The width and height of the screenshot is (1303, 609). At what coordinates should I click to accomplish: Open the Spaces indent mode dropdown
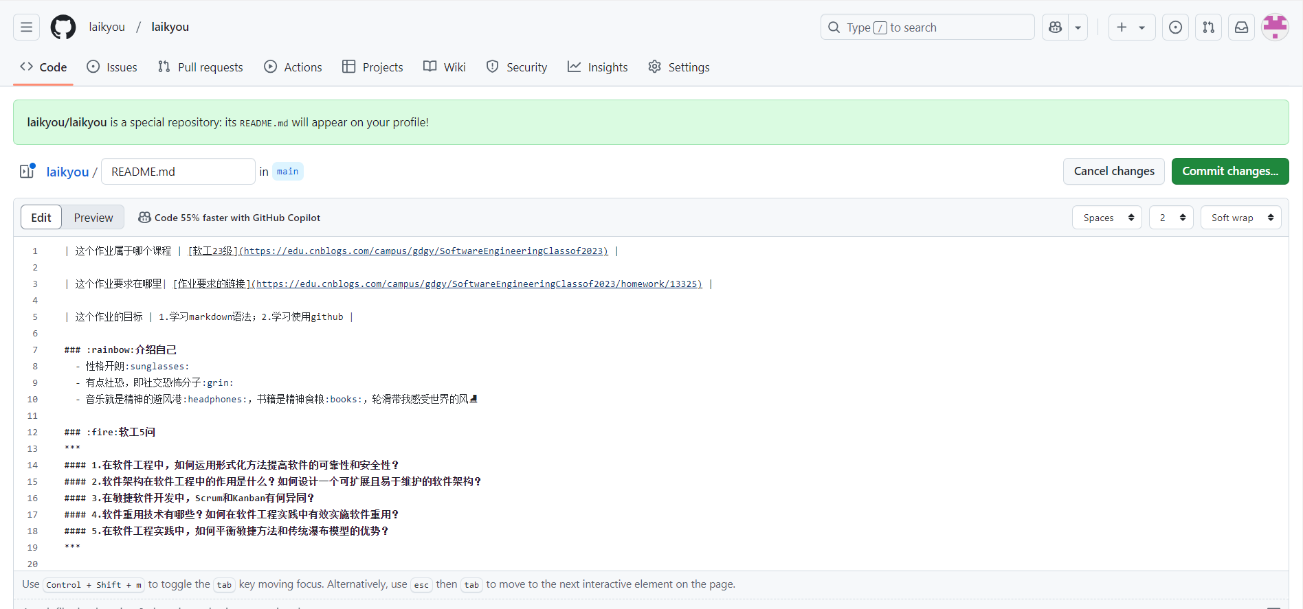pos(1106,218)
